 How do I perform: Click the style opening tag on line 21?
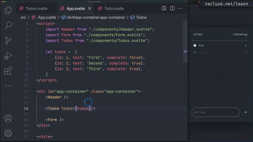click(44, 137)
